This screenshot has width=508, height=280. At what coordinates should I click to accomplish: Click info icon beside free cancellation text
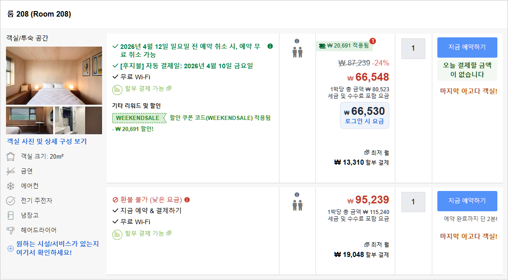click(270, 46)
